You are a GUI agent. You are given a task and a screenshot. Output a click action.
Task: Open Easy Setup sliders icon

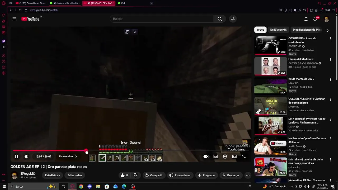pyautogui.click(x=334, y=10)
